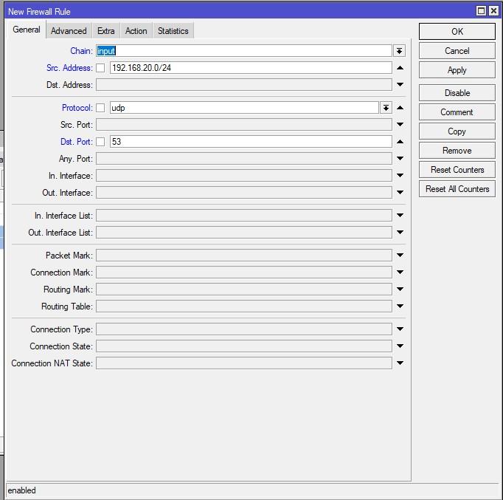Close the New Firewall Rule window
The width and height of the screenshot is (503, 500).
click(493, 11)
